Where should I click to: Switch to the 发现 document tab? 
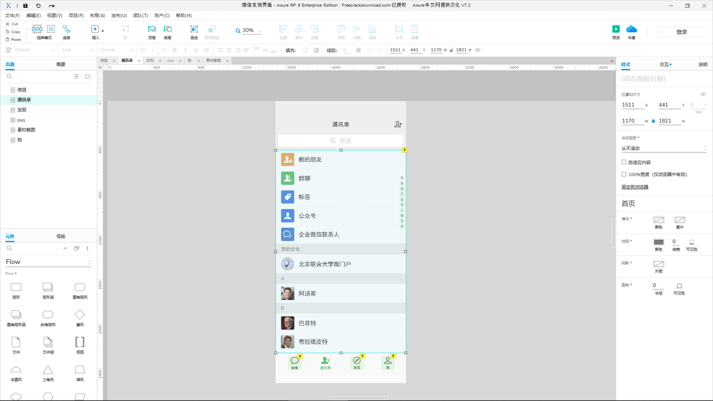[150, 60]
